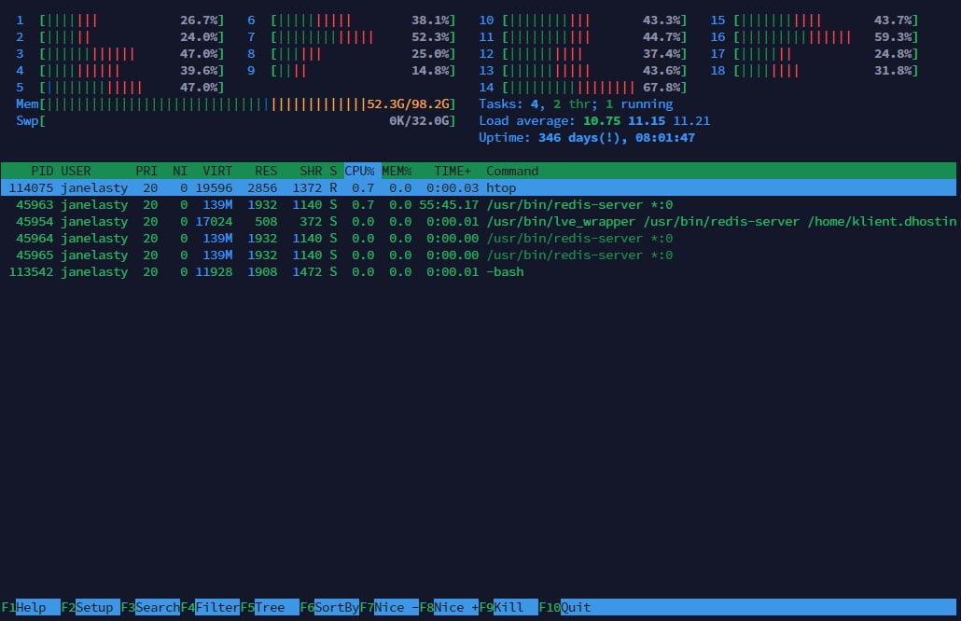Open the F4 Filter option
The height and width of the screenshot is (621, 961).
coord(210,607)
